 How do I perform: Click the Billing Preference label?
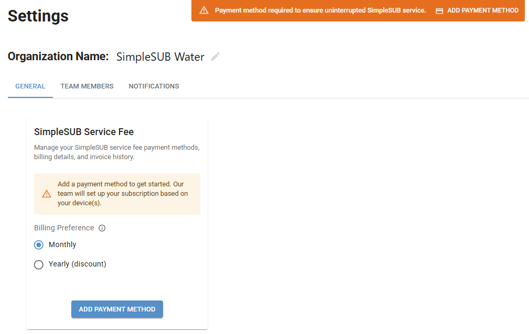[64, 228]
